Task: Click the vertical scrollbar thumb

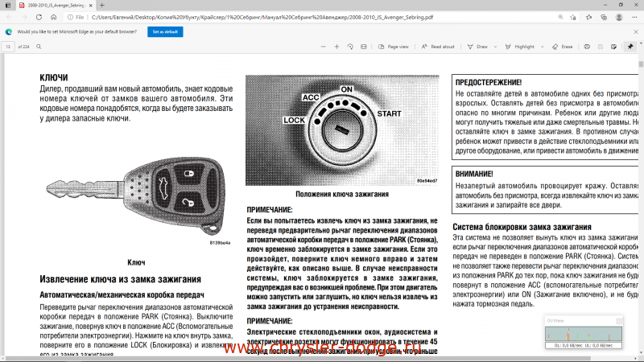Action: [641, 64]
